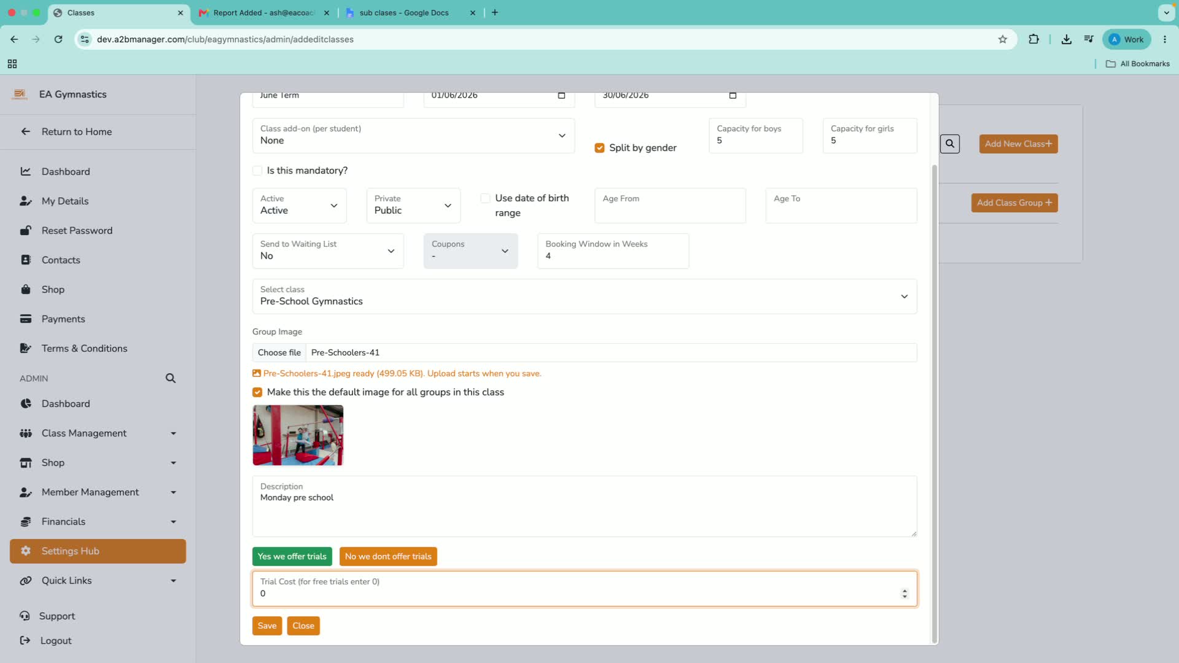Screen dimensions: 1179x663
Task: Open browser extensions puzzle icon
Action: (1034, 39)
